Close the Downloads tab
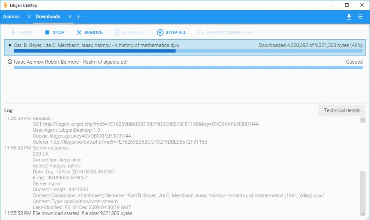This screenshot has width=370, height=220. click(70, 17)
